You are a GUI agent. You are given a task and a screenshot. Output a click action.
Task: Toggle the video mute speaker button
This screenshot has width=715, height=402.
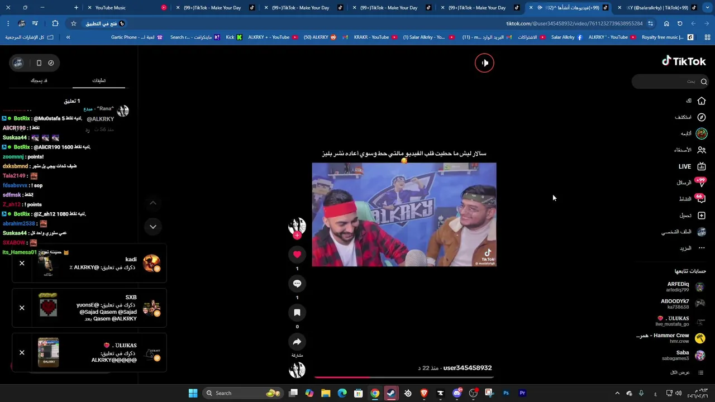484,63
